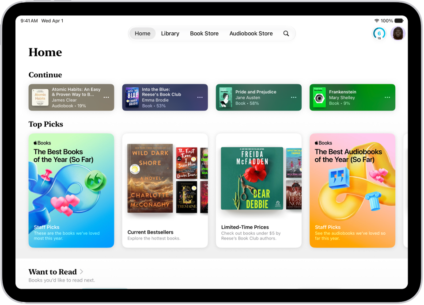The height and width of the screenshot is (305, 424).
Task: Open the search magnifier icon
Action: coord(286,34)
